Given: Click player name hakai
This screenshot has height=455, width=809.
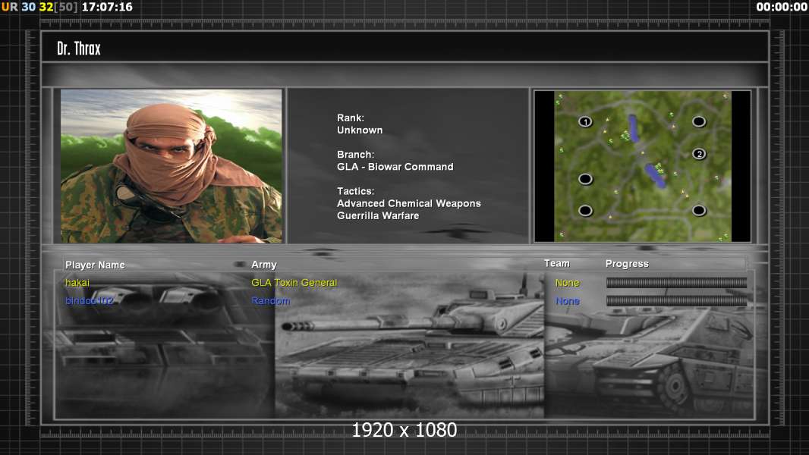Looking at the screenshot, I should pos(77,283).
